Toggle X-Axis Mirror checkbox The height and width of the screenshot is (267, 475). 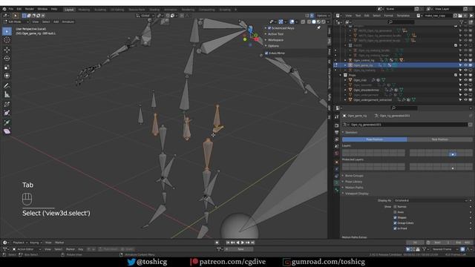click(266, 53)
